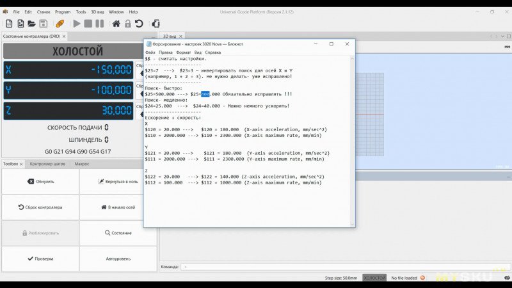The image size is (512, 288).
Task: Click the orange status bar circle icon
Action: tap(423, 278)
